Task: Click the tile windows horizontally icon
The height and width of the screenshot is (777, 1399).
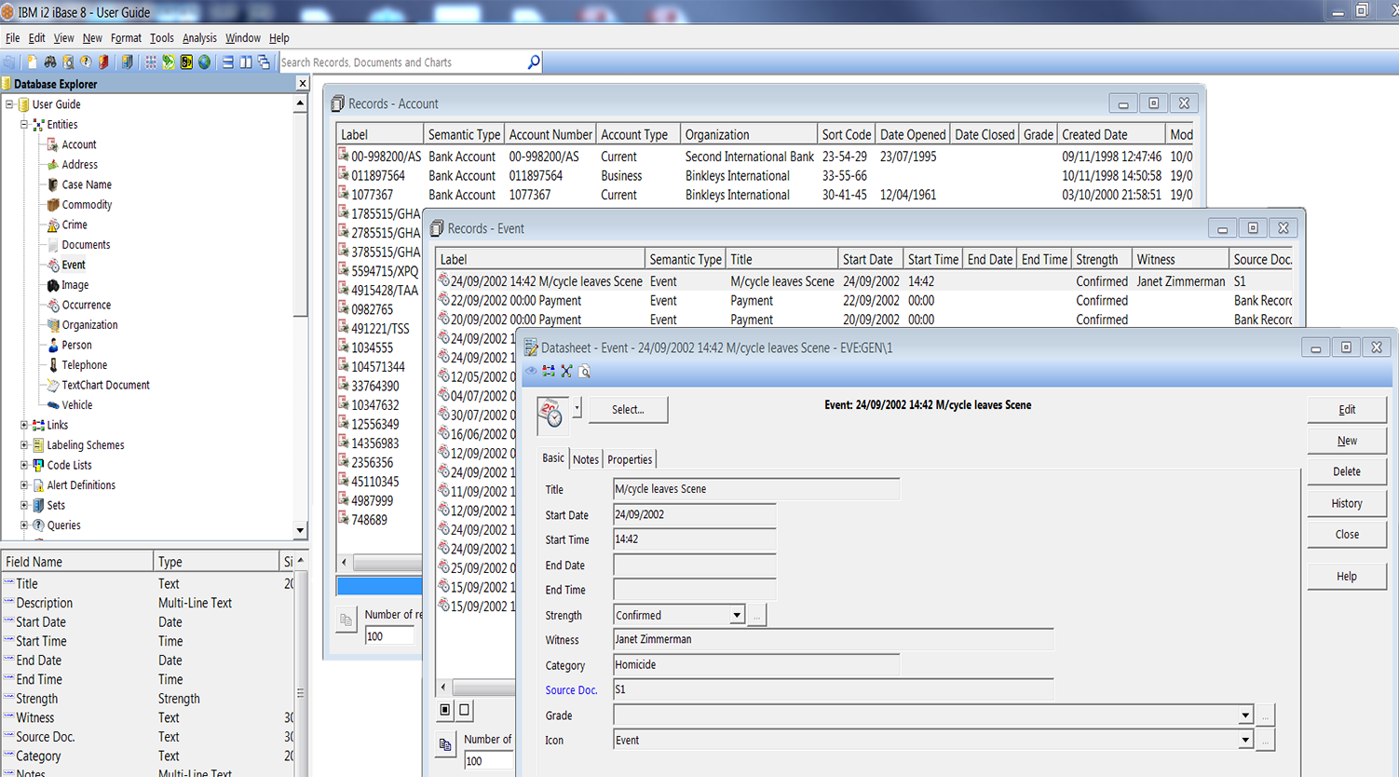Action: coord(228,62)
